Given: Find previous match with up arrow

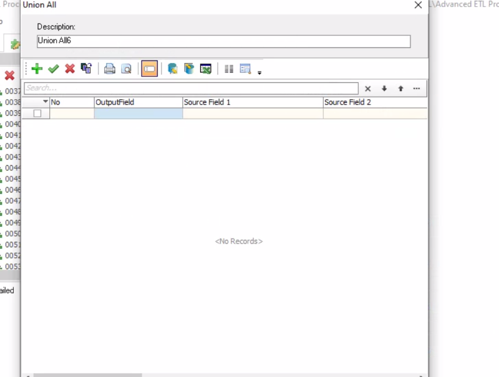Looking at the screenshot, I should point(400,88).
